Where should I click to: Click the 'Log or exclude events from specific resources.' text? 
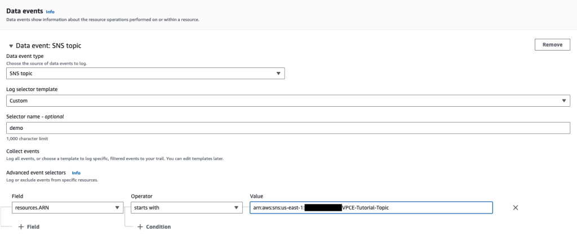pyautogui.click(x=52, y=180)
